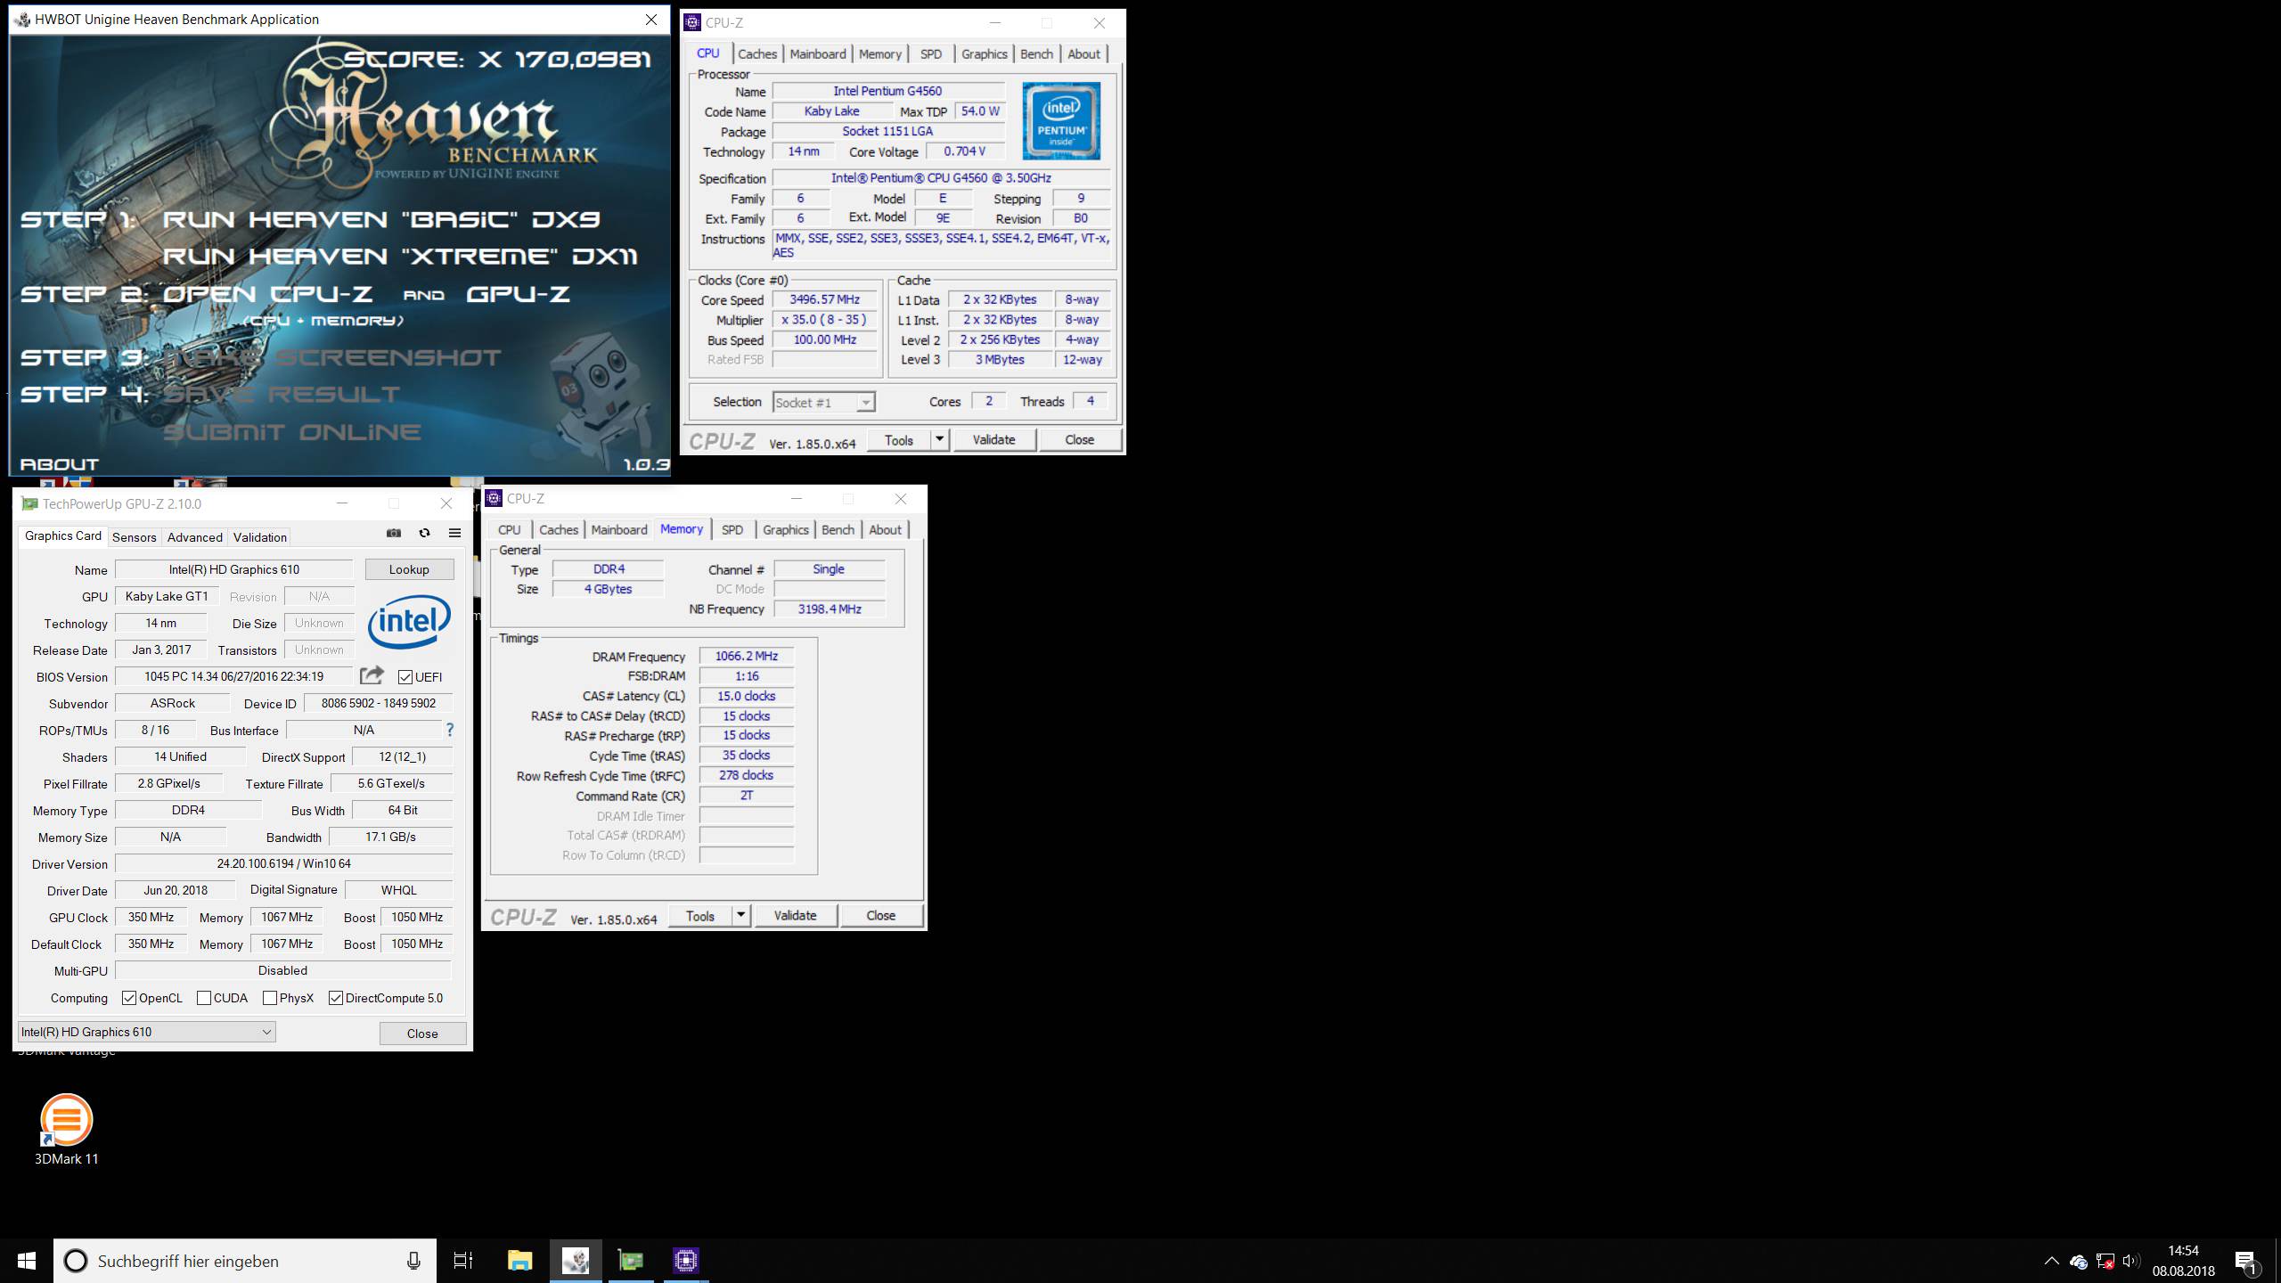Image resolution: width=2281 pixels, height=1283 pixels.
Task: Click the HWBOT Heaven taskbar icon
Action: [576, 1261]
